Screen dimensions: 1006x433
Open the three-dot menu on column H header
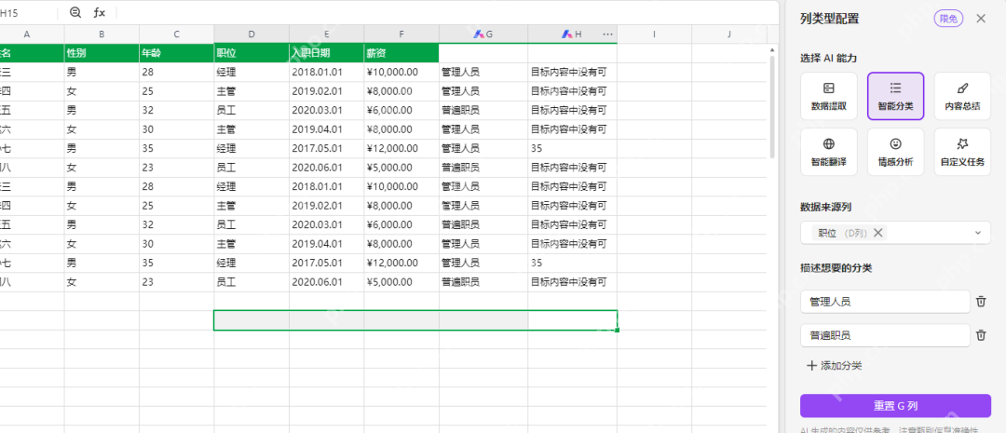click(607, 34)
